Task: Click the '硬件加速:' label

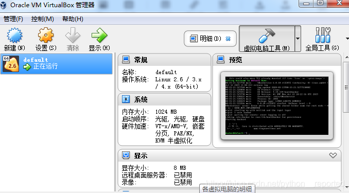Action: click(135, 126)
